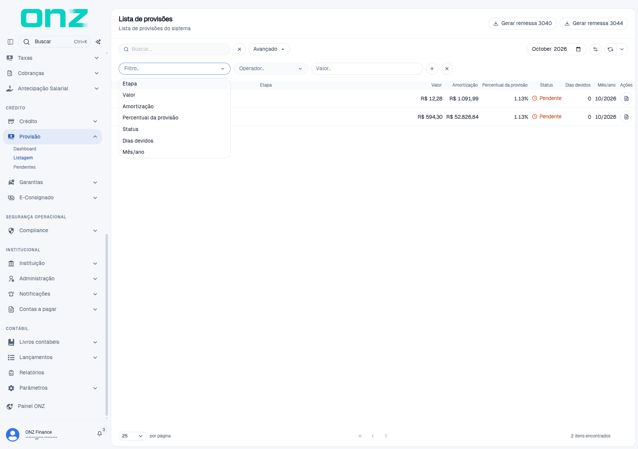638x449 pixels.
Task: Open refresh options dropdown arrow
Action: pos(622,49)
